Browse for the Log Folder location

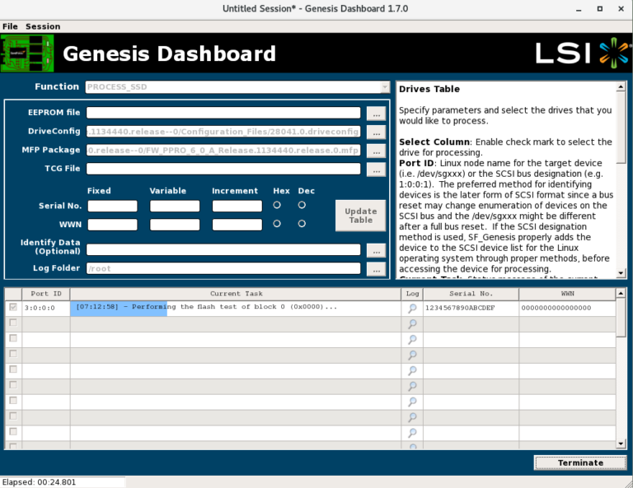pyautogui.click(x=375, y=269)
